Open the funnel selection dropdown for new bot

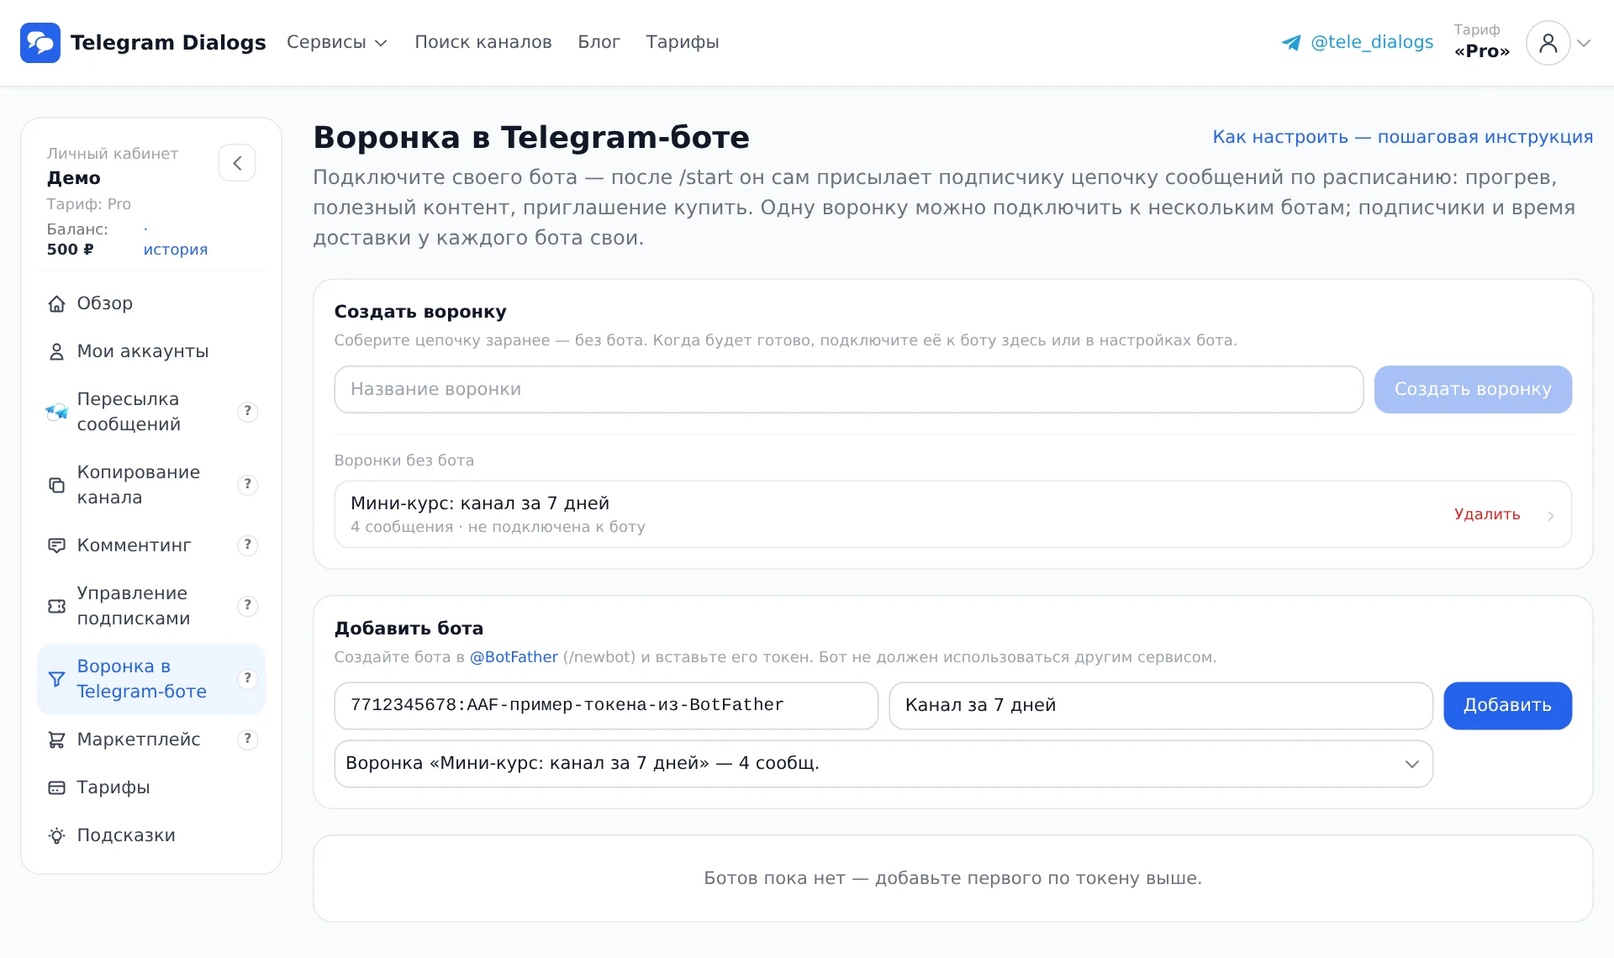pos(883,763)
